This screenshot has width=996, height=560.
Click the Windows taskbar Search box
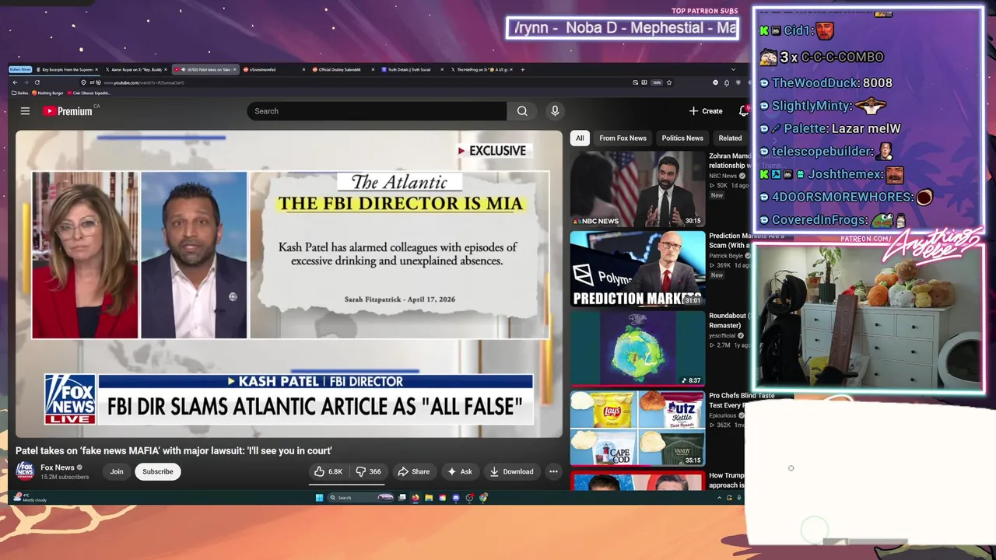361,498
